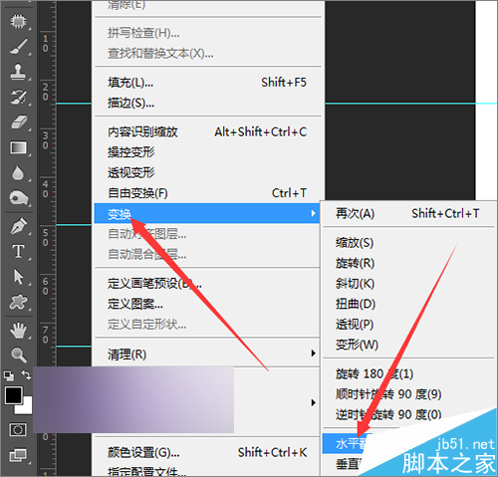Choose 自由变换(F) menu item
The width and height of the screenshot is (498, 477).
[208, 193]
